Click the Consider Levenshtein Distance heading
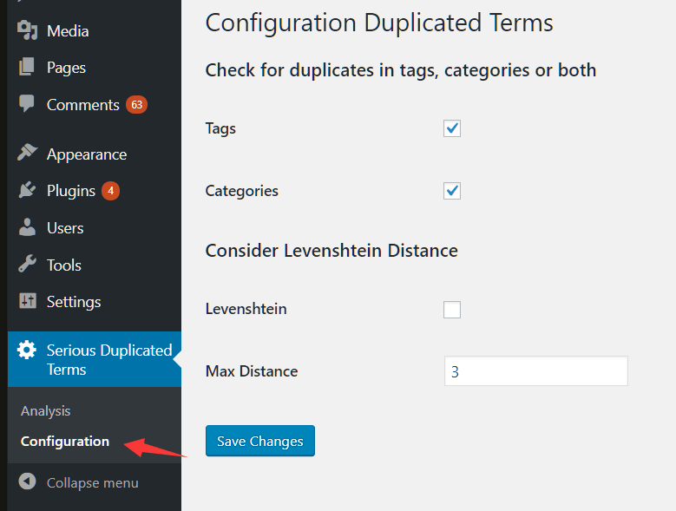 click(331, 251)
